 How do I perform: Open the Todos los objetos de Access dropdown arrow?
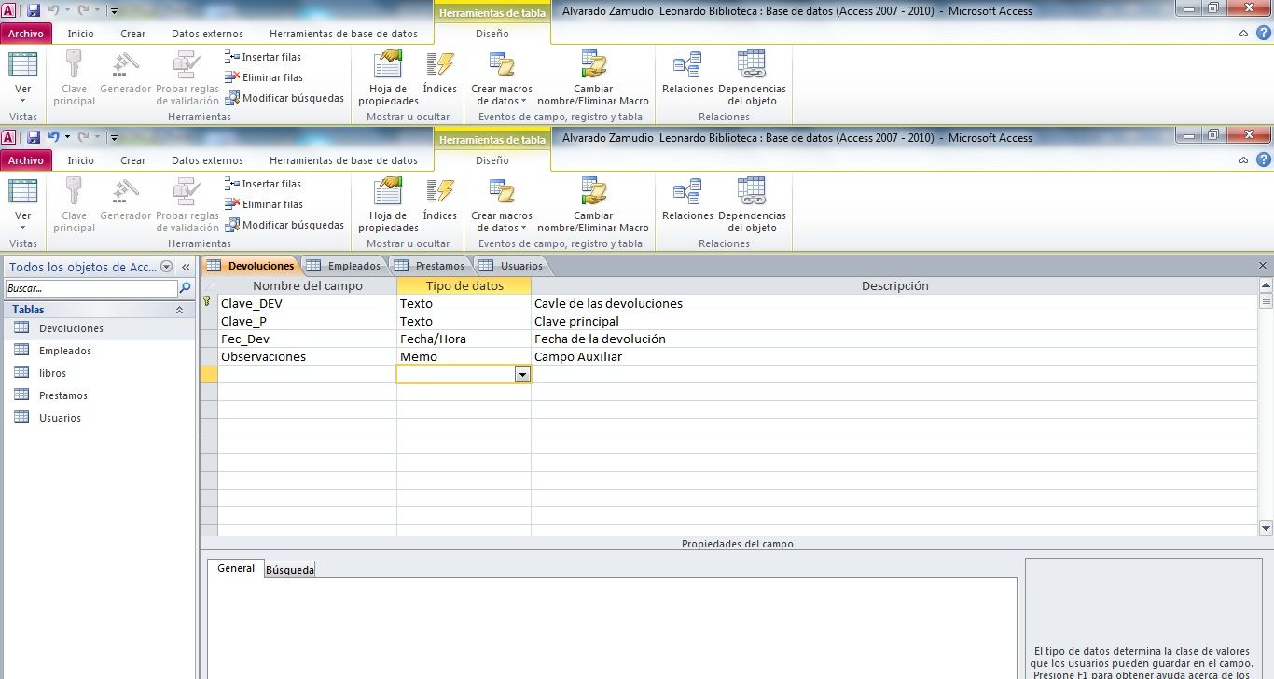point(166,267)
